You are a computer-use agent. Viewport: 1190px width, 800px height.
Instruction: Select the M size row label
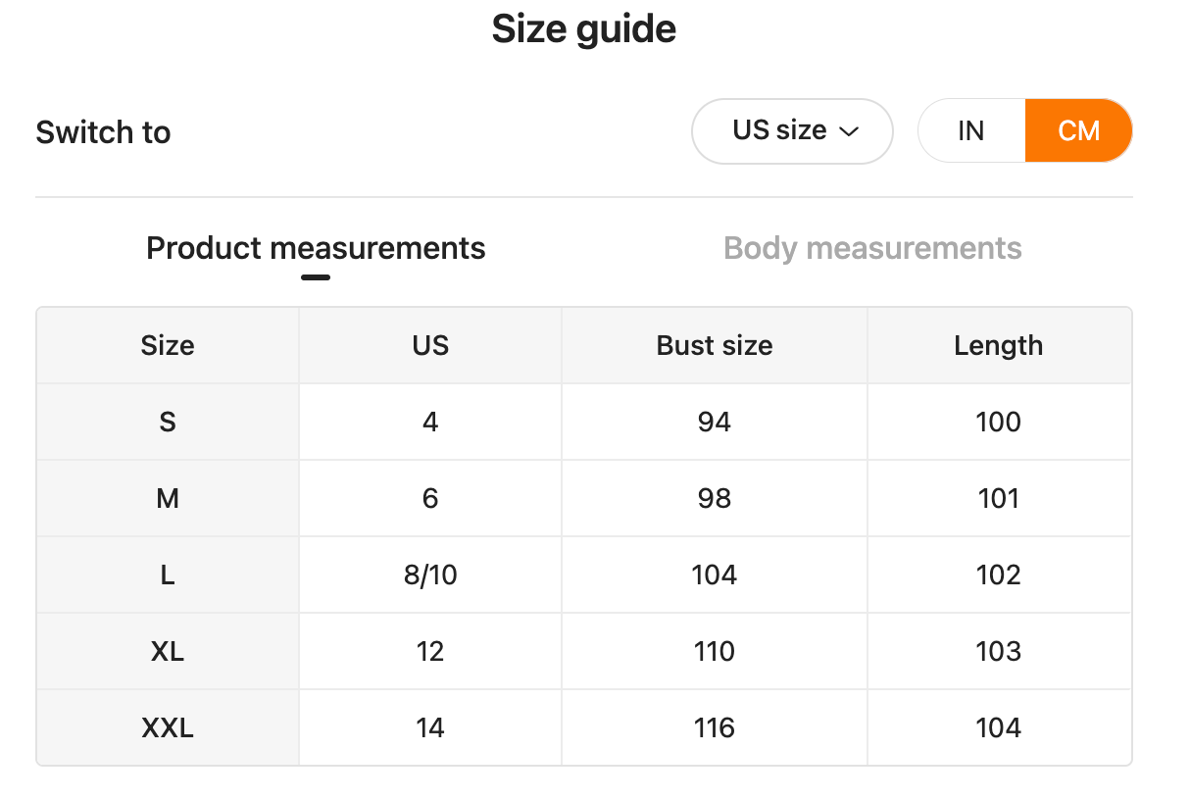[168, 498]
